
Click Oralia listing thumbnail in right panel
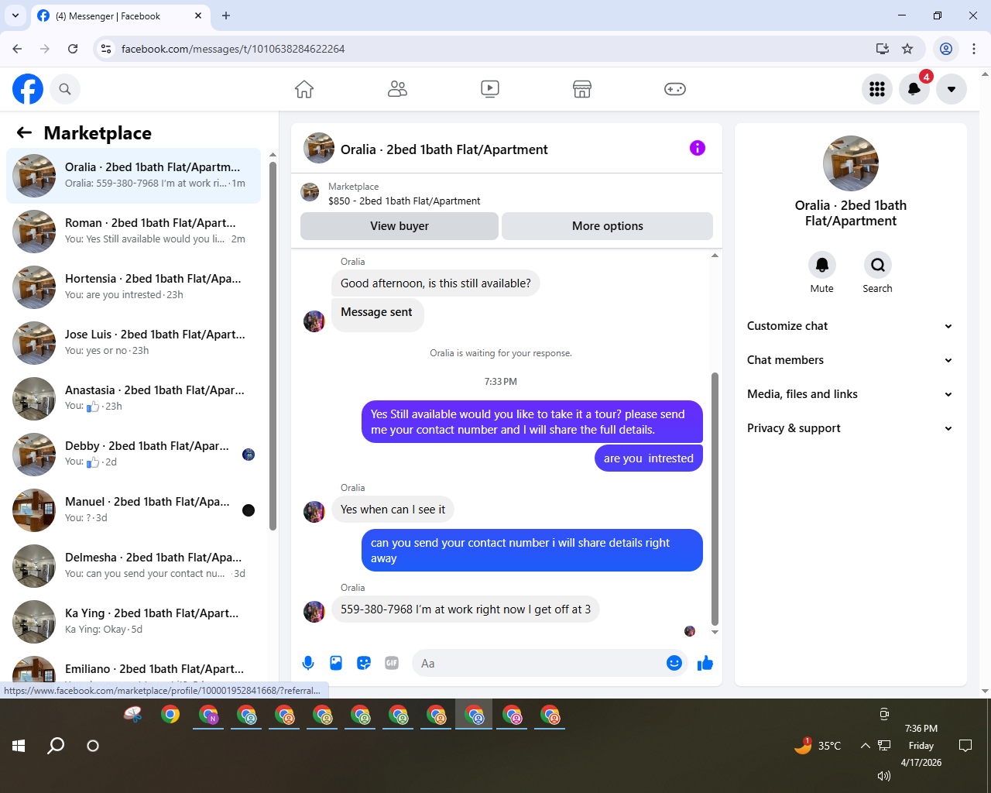click(x=850, y=163)
